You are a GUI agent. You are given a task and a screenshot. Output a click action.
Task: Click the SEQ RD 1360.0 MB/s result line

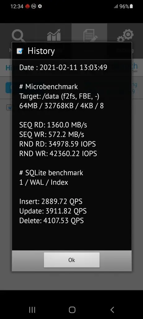coord(53,125)
